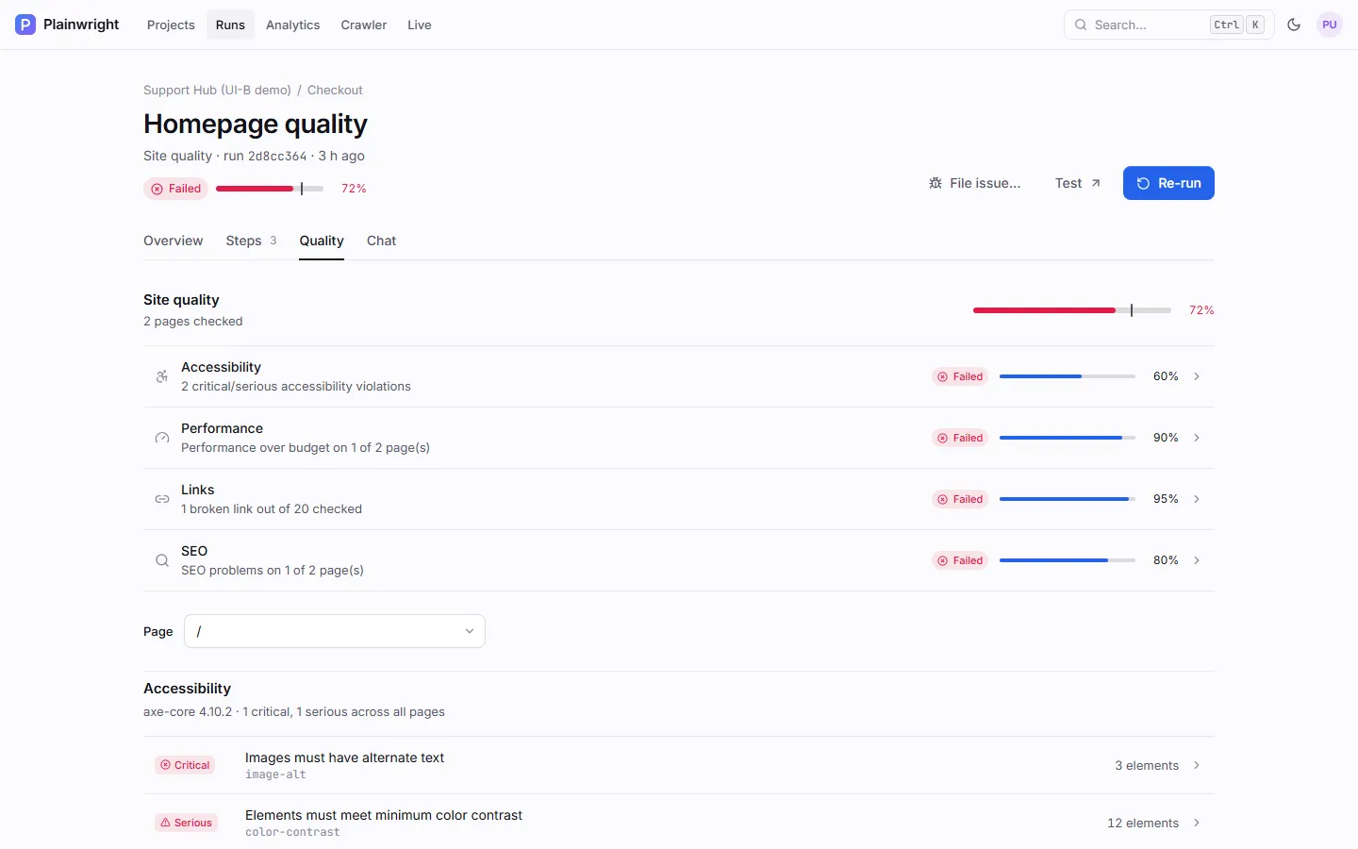Image resolution: width=1358 pixels, height=849 pixels.
Task: Expand color-contrast violation chevron
Action: coord(1197,823)
